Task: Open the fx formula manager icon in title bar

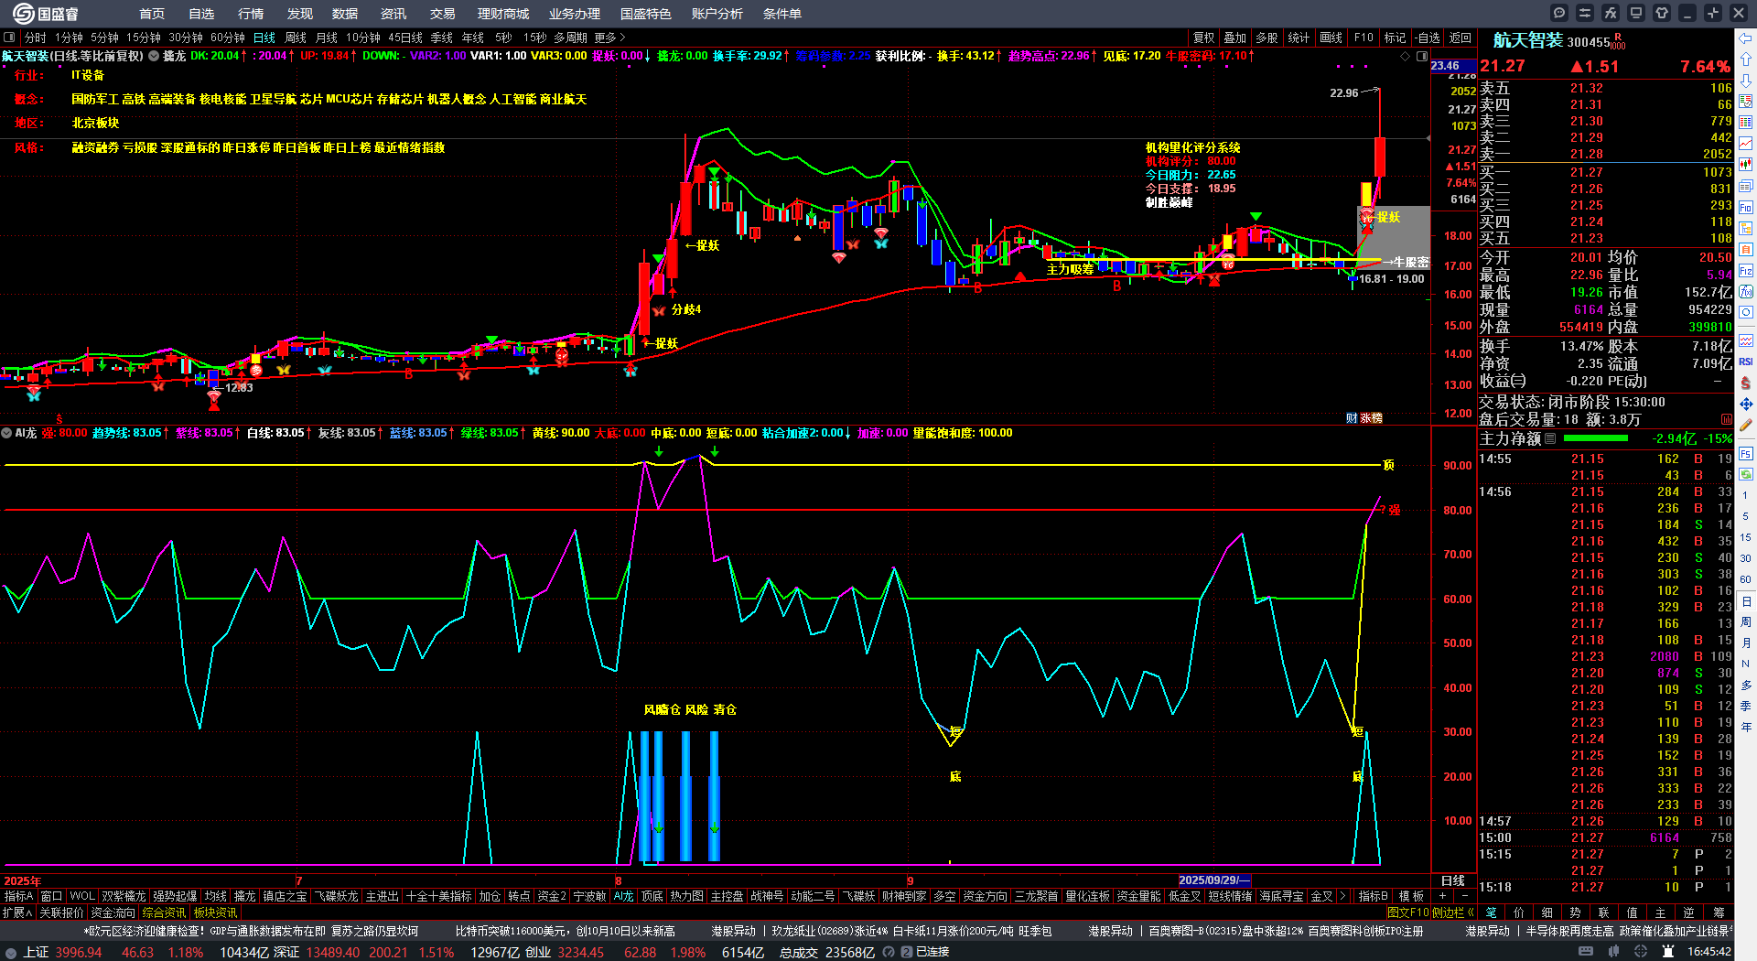Action: [x=1611, y=13]
